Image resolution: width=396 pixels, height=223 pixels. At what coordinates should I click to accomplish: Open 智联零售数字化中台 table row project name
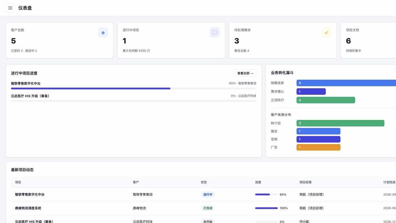[x=30, y=195]
